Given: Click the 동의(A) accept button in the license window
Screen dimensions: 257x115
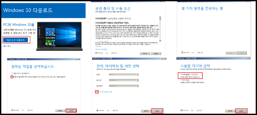Looking at the screenshot, I should (156, 53).
